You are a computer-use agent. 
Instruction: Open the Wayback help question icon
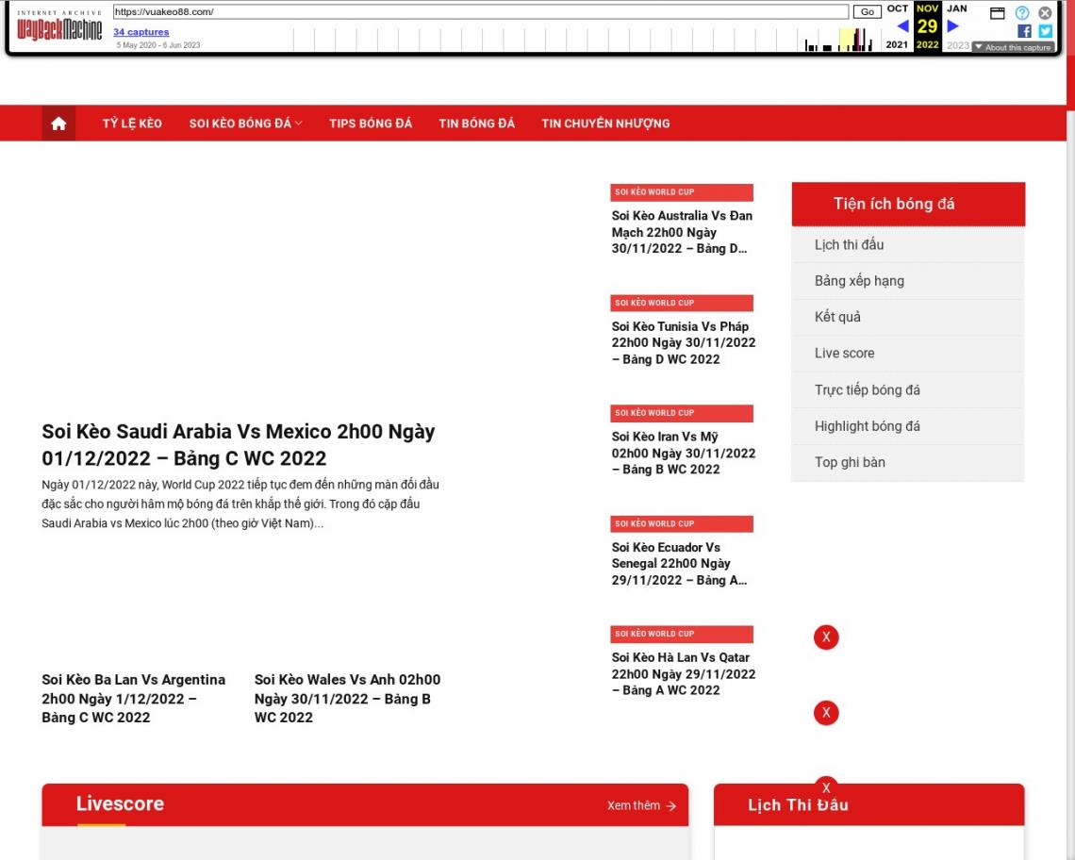[x=1021, y=12]
